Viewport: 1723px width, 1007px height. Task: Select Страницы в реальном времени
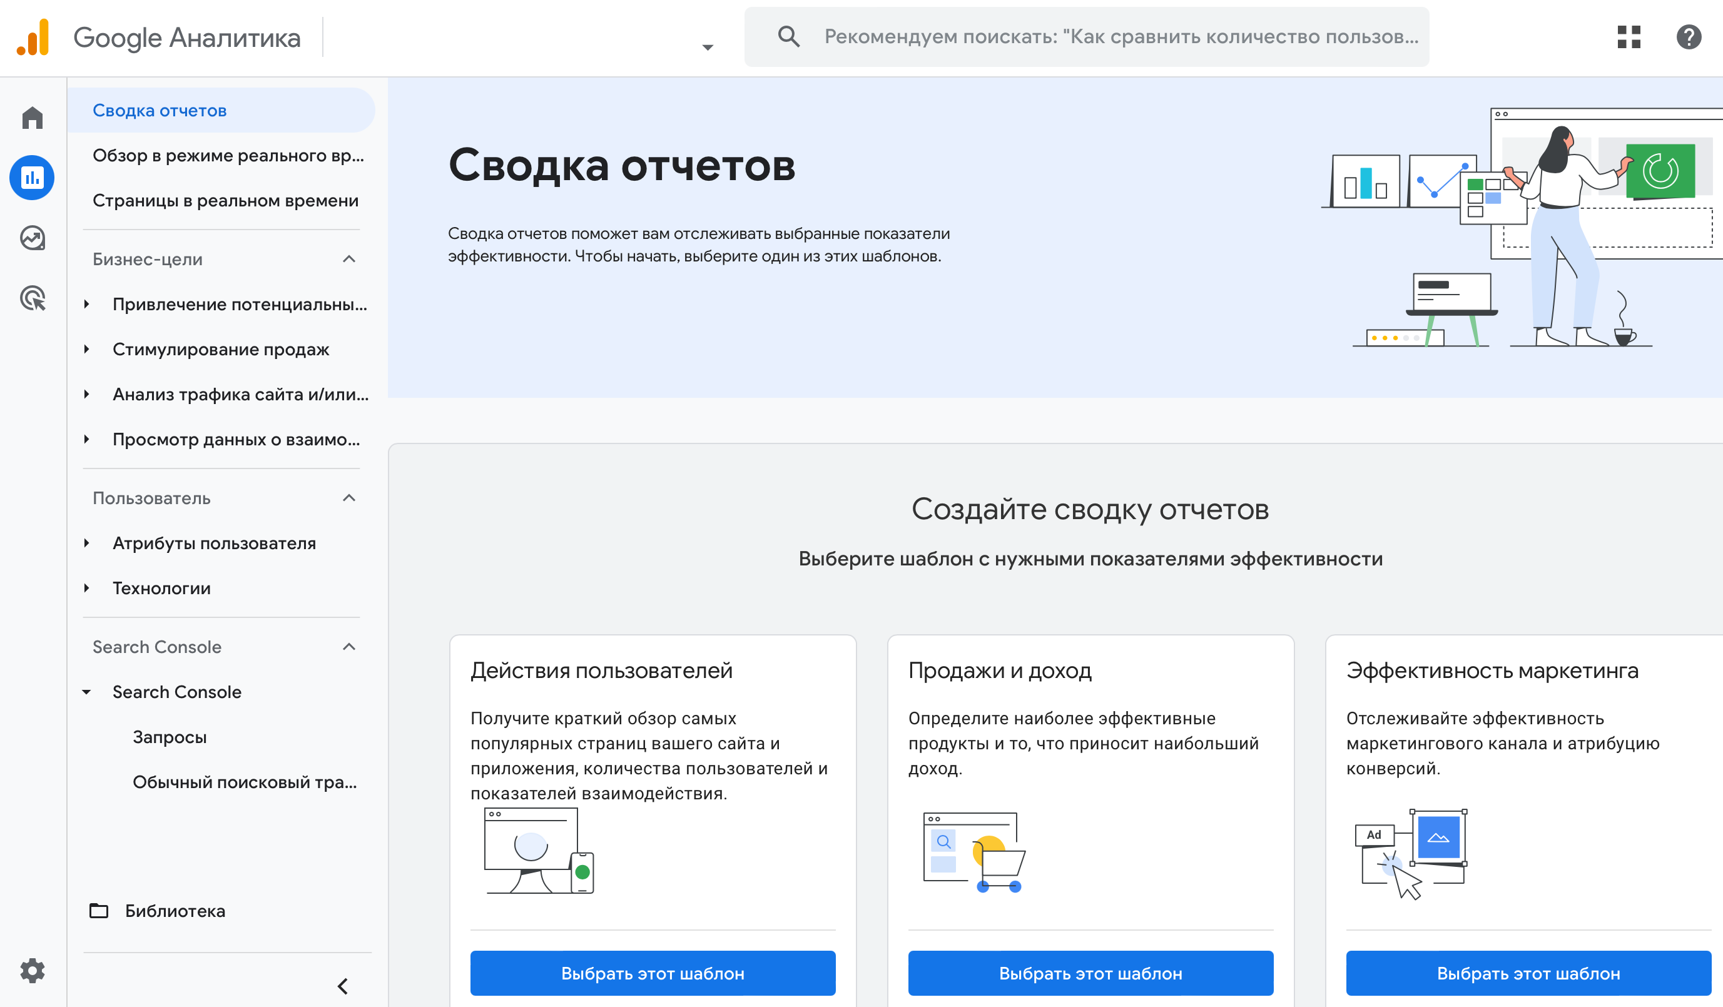[x=225, y=200]
